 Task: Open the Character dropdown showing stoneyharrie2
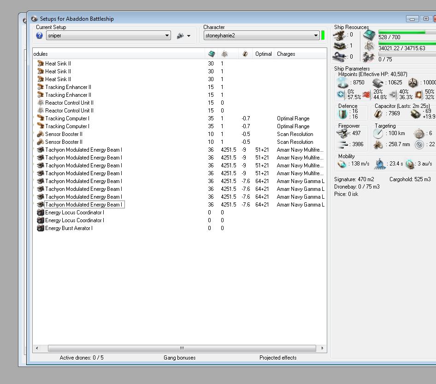[261, 35]
